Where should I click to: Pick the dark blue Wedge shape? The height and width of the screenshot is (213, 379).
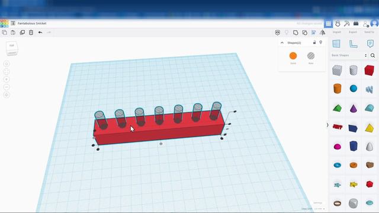click(353, 128)
